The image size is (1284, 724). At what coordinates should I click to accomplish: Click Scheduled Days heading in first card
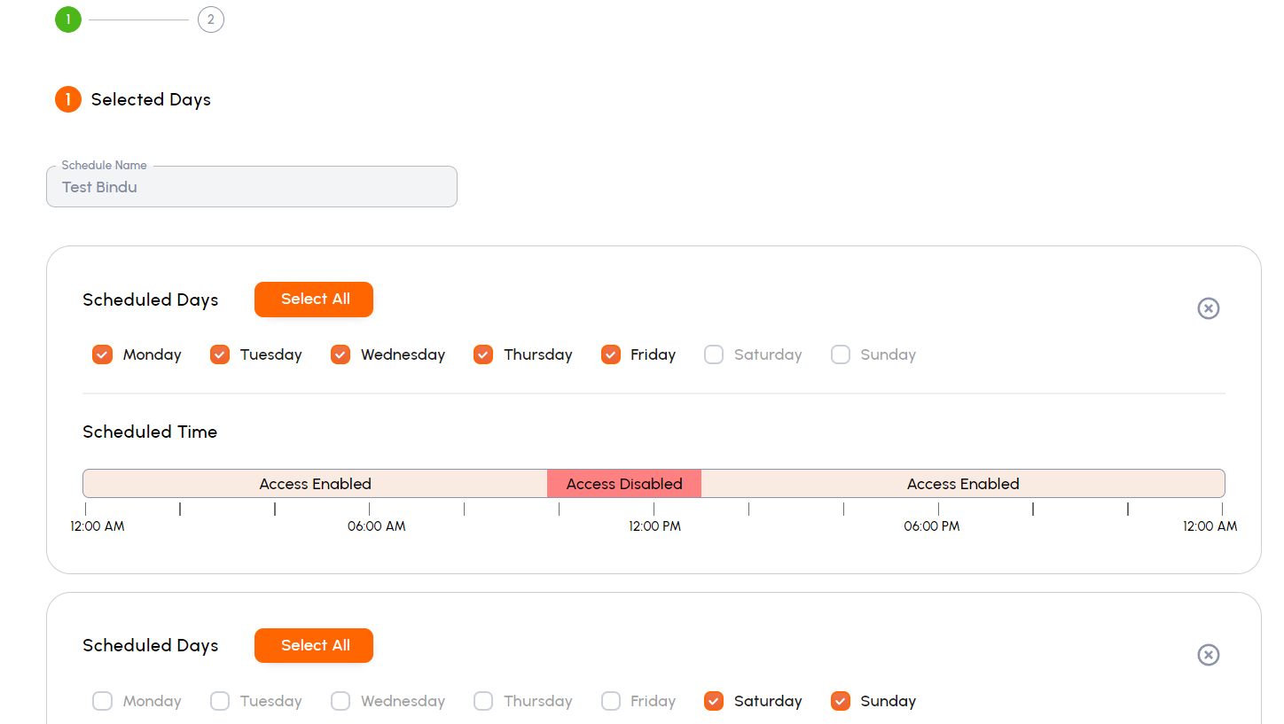point(151,300)
